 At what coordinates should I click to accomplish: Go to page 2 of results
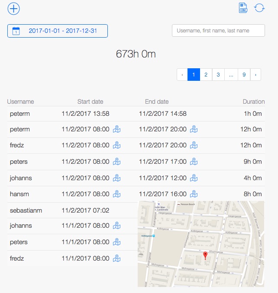click(x=206, y=74)
